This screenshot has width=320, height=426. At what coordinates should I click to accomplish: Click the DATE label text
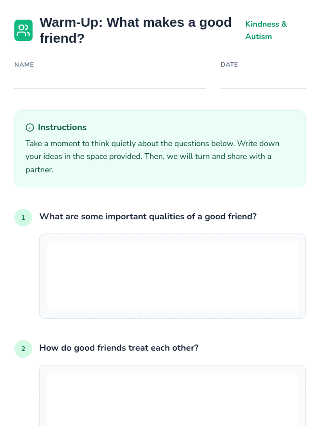pos(229,65)
